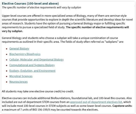Image resolution: width=136 pixels, height=114 pixels.
Task: Click the bullet dot beside Microbial Sciences
Action: tap(6, 76)
